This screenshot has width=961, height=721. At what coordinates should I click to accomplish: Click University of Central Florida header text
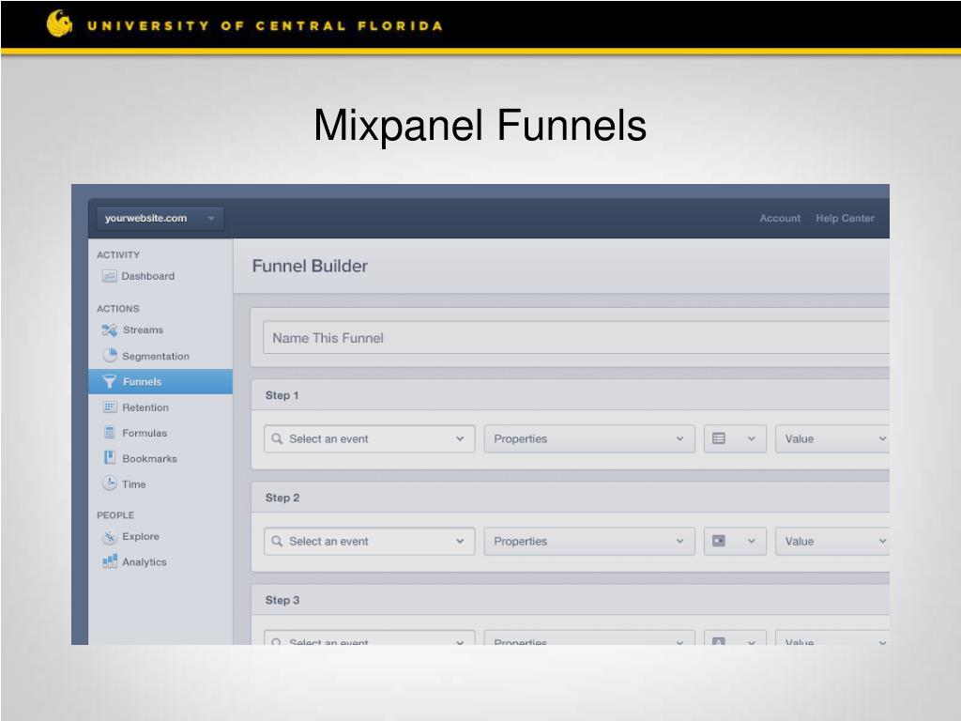click(x=265, y=26)
